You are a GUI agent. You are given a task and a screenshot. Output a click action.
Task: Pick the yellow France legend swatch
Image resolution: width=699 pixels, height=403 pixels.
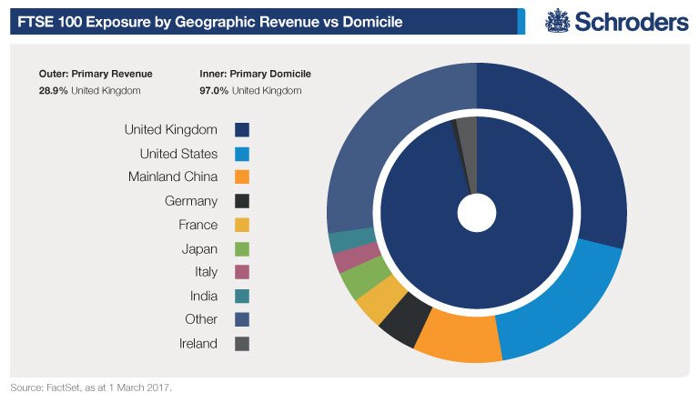(241, 225)
